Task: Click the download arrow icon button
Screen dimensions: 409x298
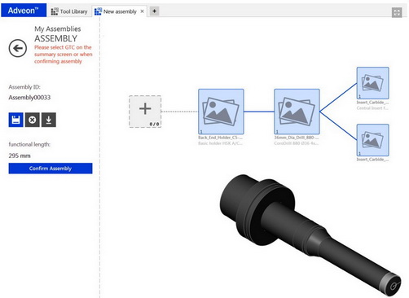Action: click(49, 120)
